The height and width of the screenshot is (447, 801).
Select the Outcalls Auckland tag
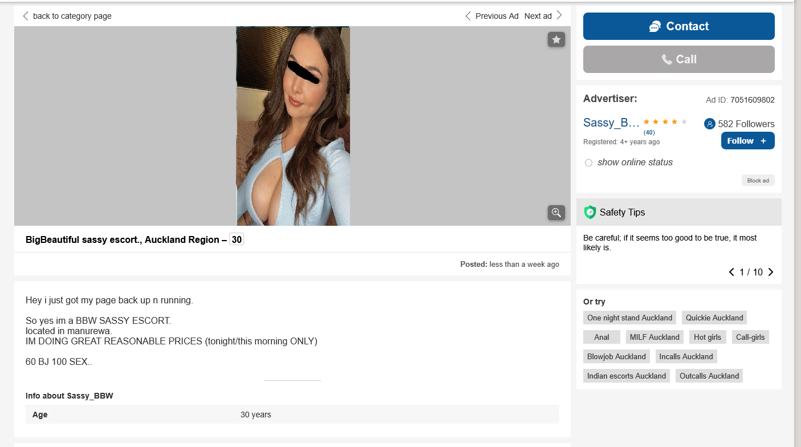point(709,376)
